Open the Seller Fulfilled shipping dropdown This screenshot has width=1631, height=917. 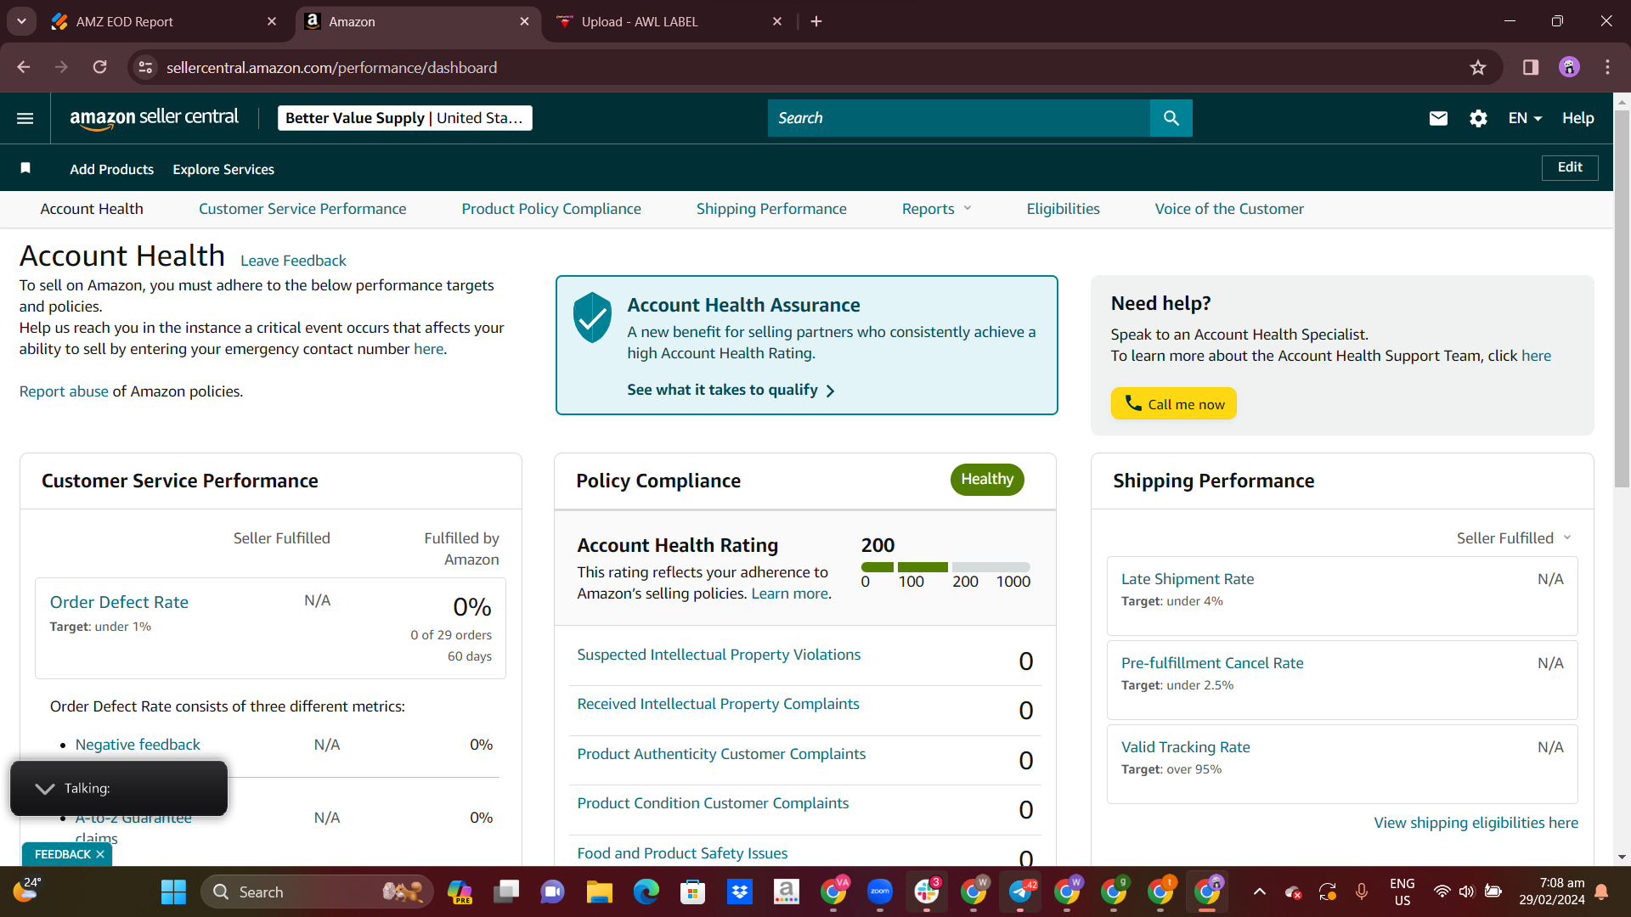click(1514, 537)
